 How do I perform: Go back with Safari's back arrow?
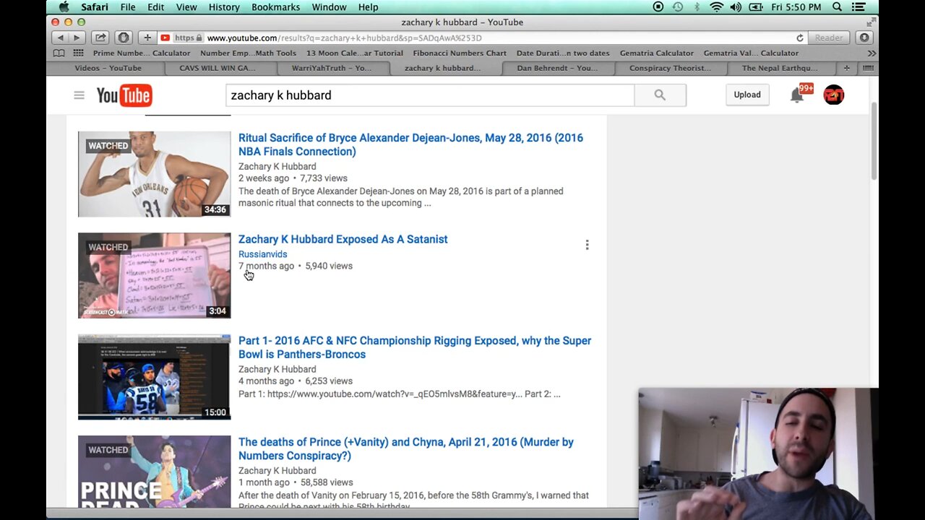[60, 38]
